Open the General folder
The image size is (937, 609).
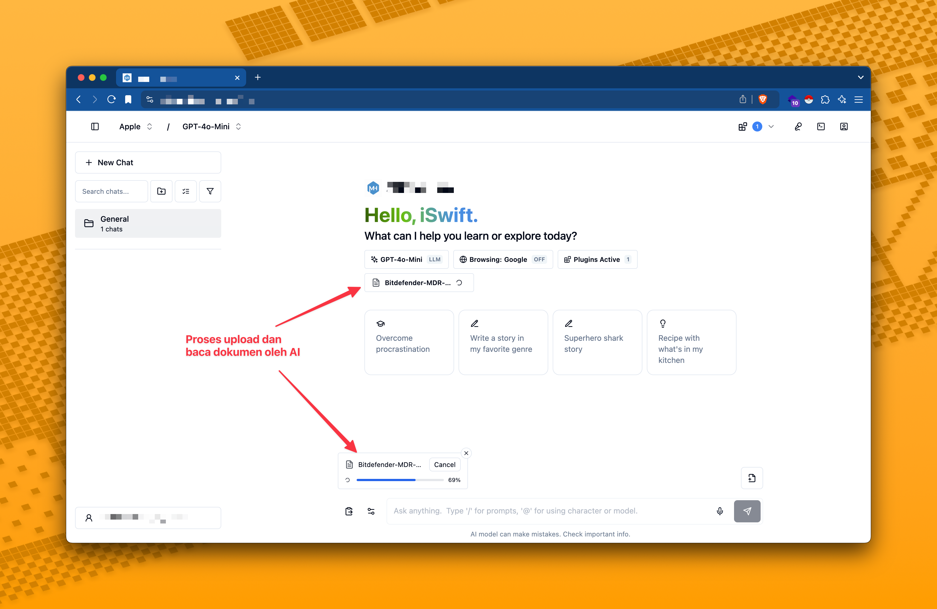click(148, 223)
